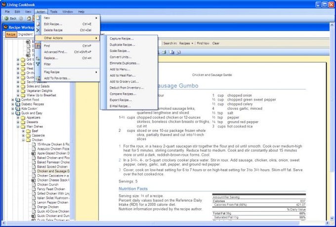Click the Delete Recipe X icon in menu
The height and width of the screenshot is (227, 336).
[38, 30]
